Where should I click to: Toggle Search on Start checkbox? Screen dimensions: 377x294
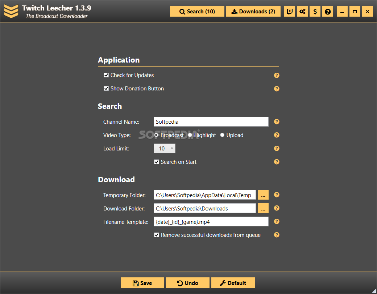pos(157,162)
